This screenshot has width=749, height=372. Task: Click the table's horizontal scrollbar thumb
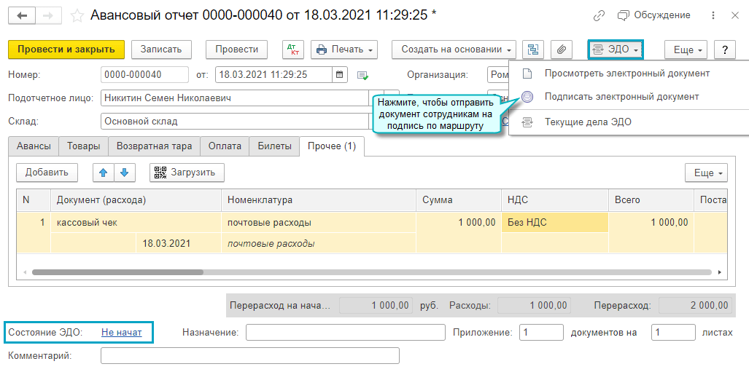pos(117,272)
